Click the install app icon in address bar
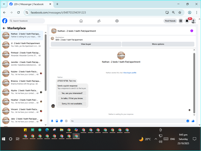The height and width of the screenshot is (151, 201). click(x=167, y=12)
